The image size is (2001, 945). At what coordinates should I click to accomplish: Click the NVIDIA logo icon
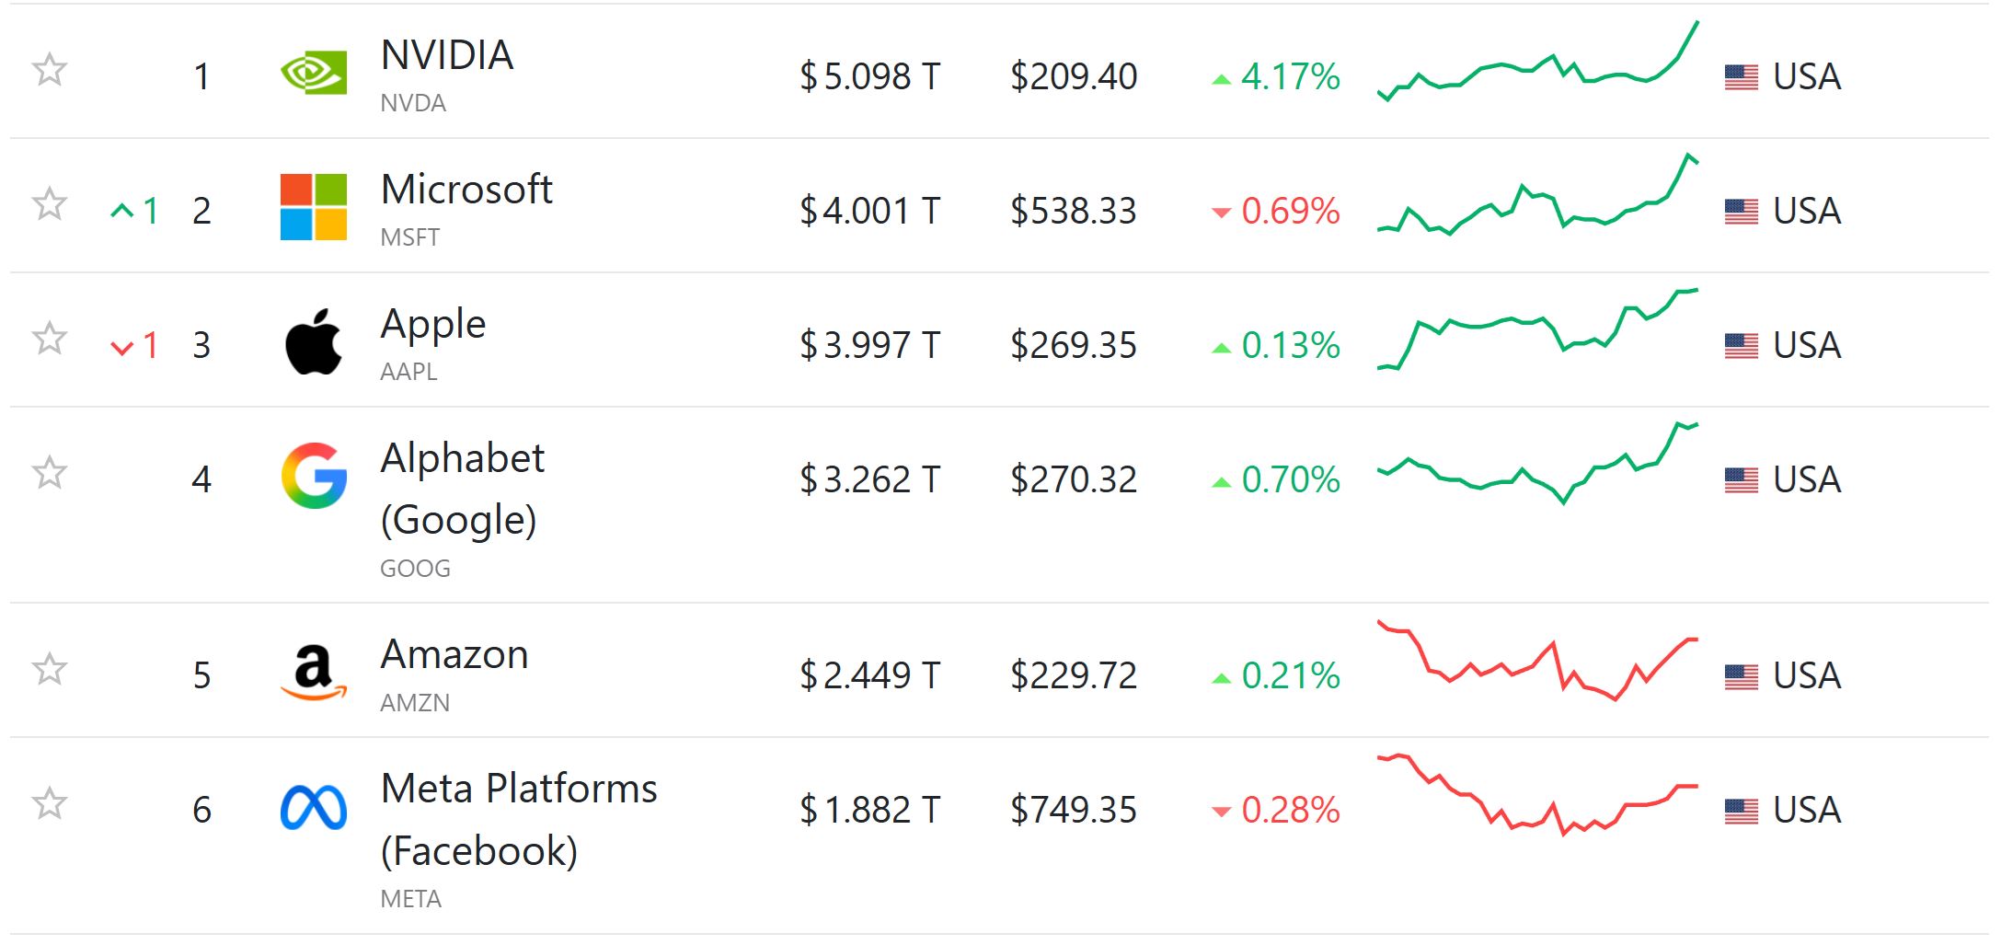click(x=314, y=73)
